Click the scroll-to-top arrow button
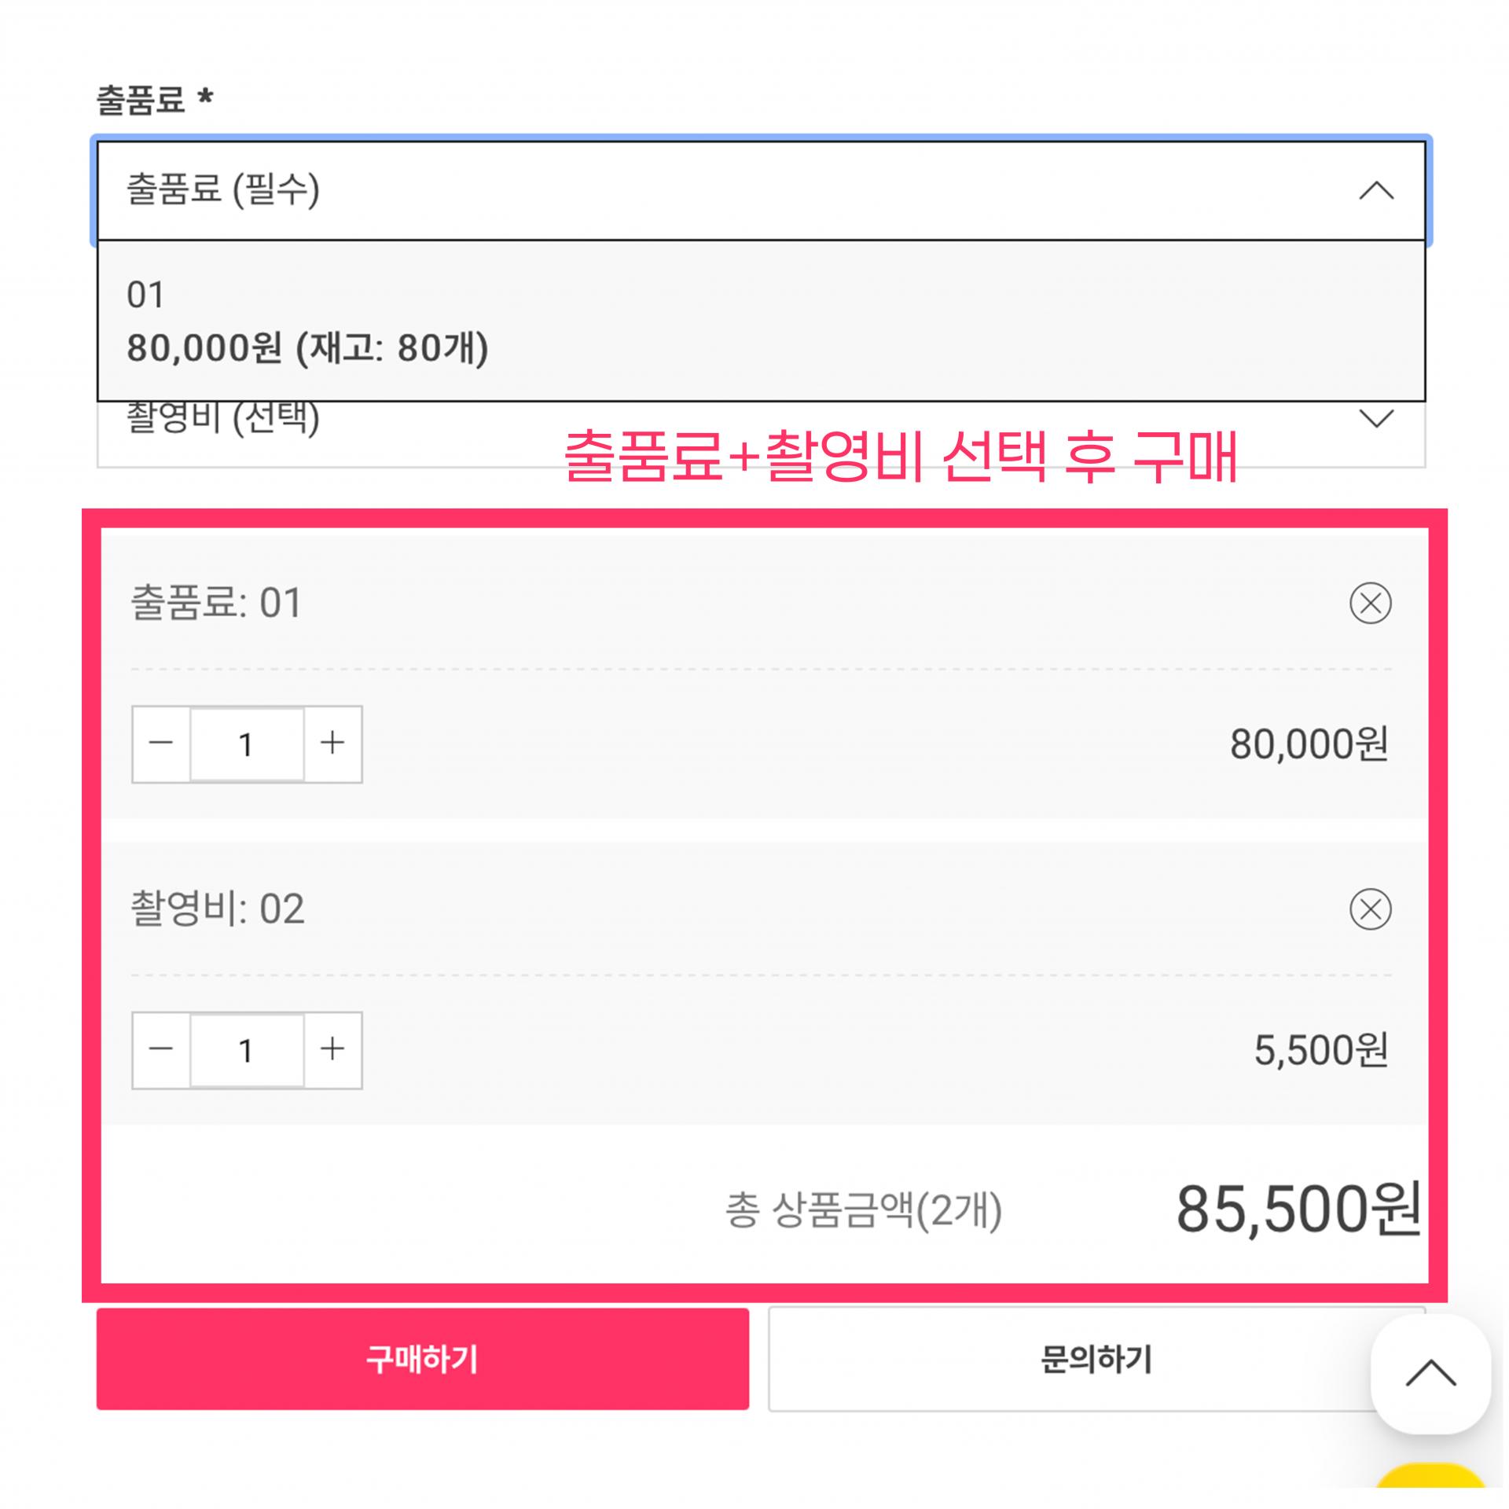This screenshot has width=1509, height=1509. point(1430,1374)
